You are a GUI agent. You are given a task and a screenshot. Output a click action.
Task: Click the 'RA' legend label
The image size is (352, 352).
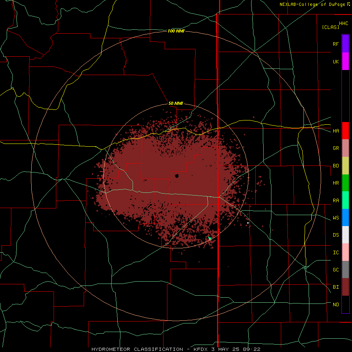pos(336,201)
